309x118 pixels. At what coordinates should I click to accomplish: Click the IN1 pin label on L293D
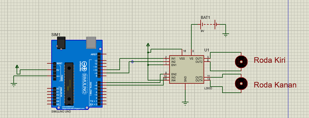pos(173,59)
